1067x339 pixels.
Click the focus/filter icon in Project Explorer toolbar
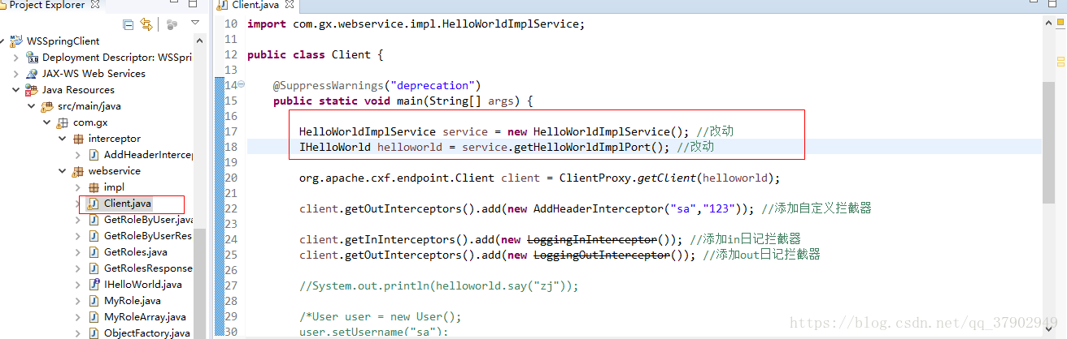click(171, 24)
